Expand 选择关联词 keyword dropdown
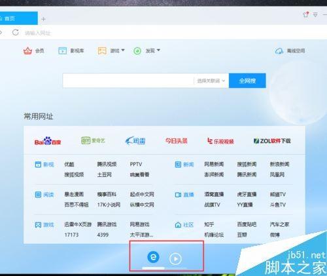The image size is (327, 276). click(x=211, y=81)
